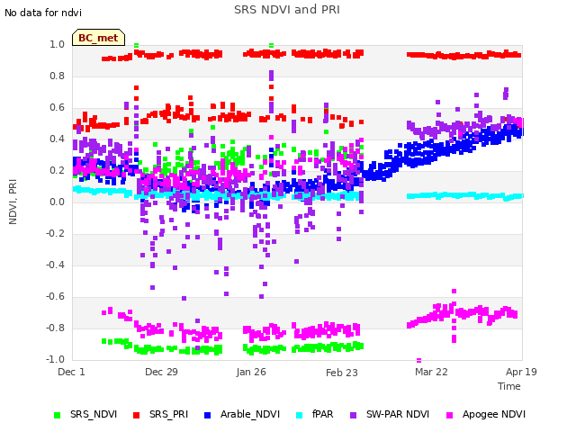576x432 pixels.
Task: Click the -0.4 y-axis tick label
Action: click(55, 265)
